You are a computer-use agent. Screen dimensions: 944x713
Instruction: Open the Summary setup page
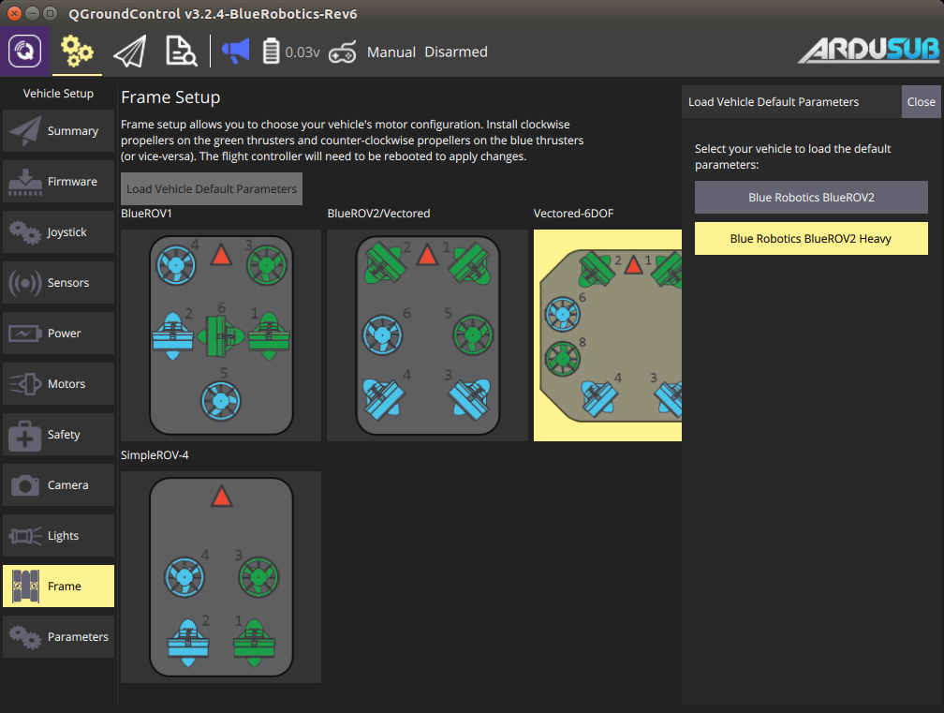[x=58, y=131]
